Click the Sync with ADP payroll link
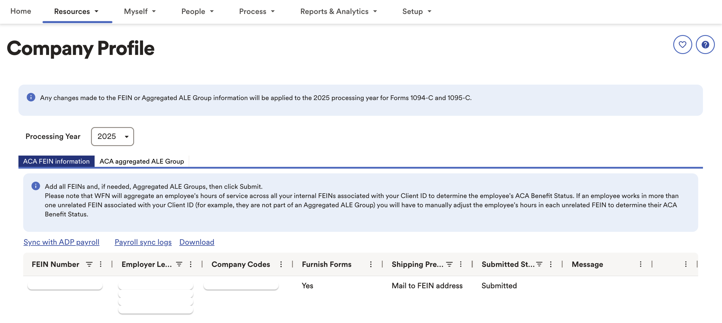The height and width of the screenshot is (323, 722). [x=61, y=242]
